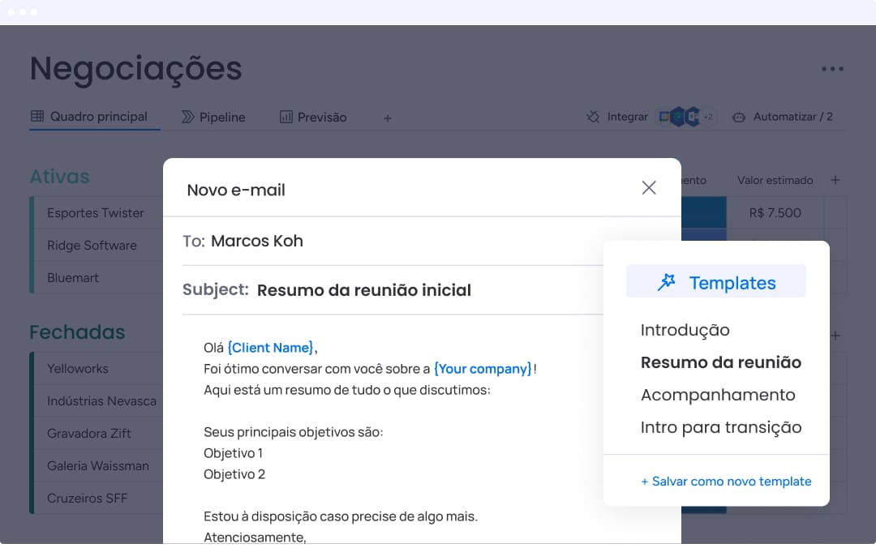Click the chart icon beside Previsão
The image size is (876, 548).
[286, 116]
